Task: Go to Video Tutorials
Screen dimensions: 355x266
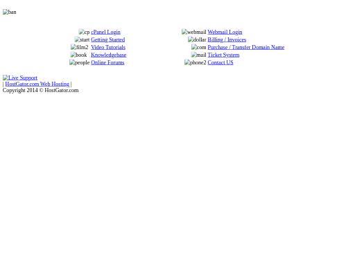Action: click(108, 47)
